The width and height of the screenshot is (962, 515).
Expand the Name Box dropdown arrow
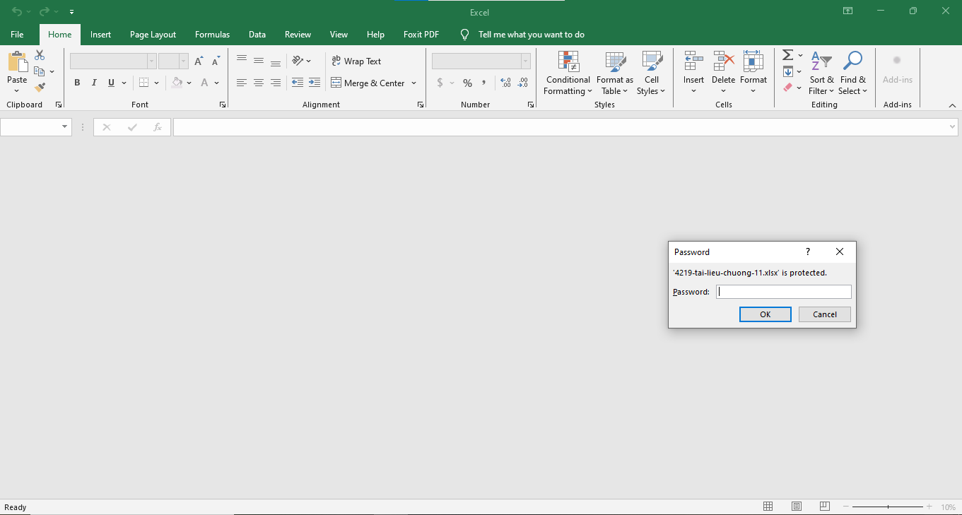click(65, 127)
